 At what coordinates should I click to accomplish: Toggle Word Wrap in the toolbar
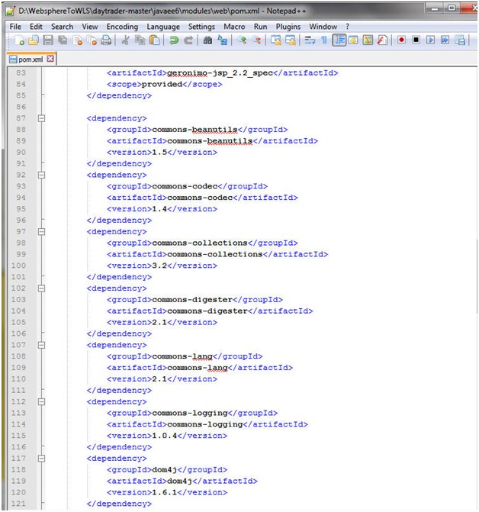(310, 40)
